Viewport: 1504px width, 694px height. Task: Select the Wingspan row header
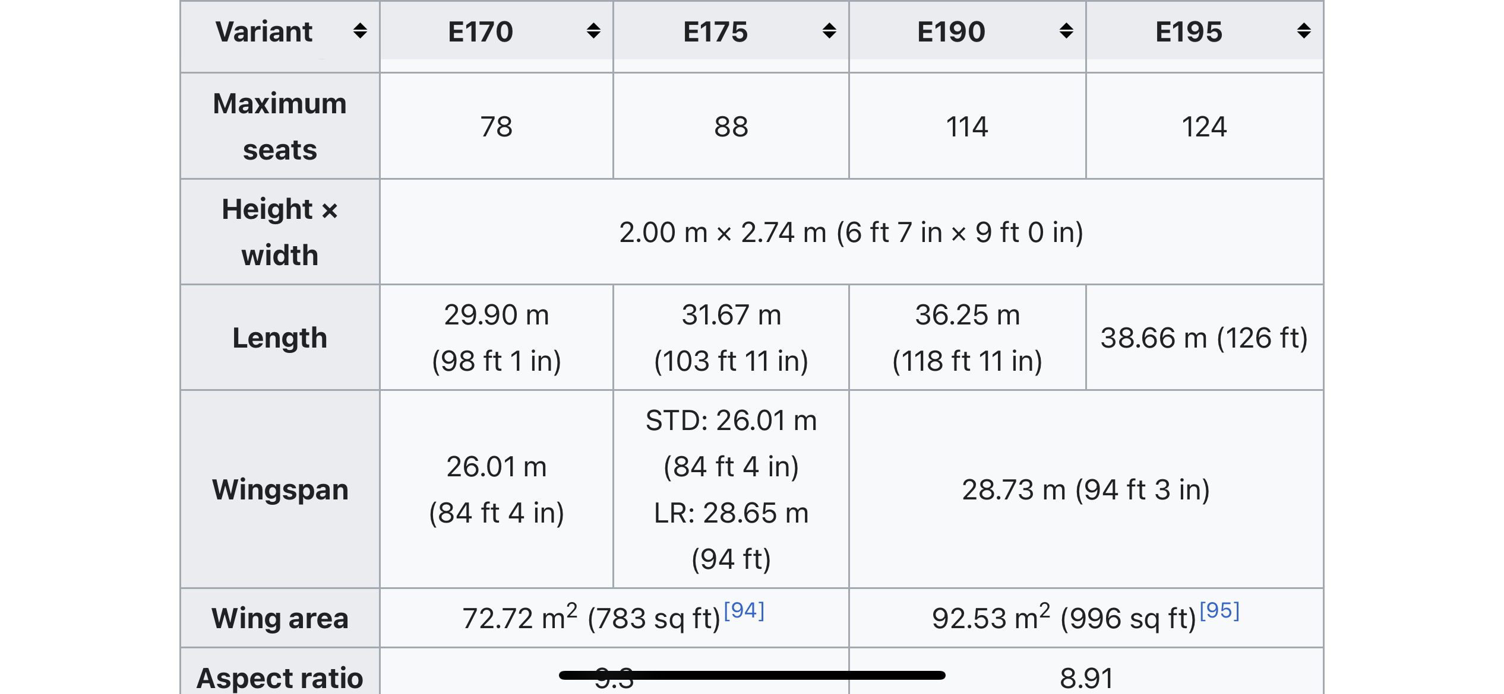(x=280, y=489)
